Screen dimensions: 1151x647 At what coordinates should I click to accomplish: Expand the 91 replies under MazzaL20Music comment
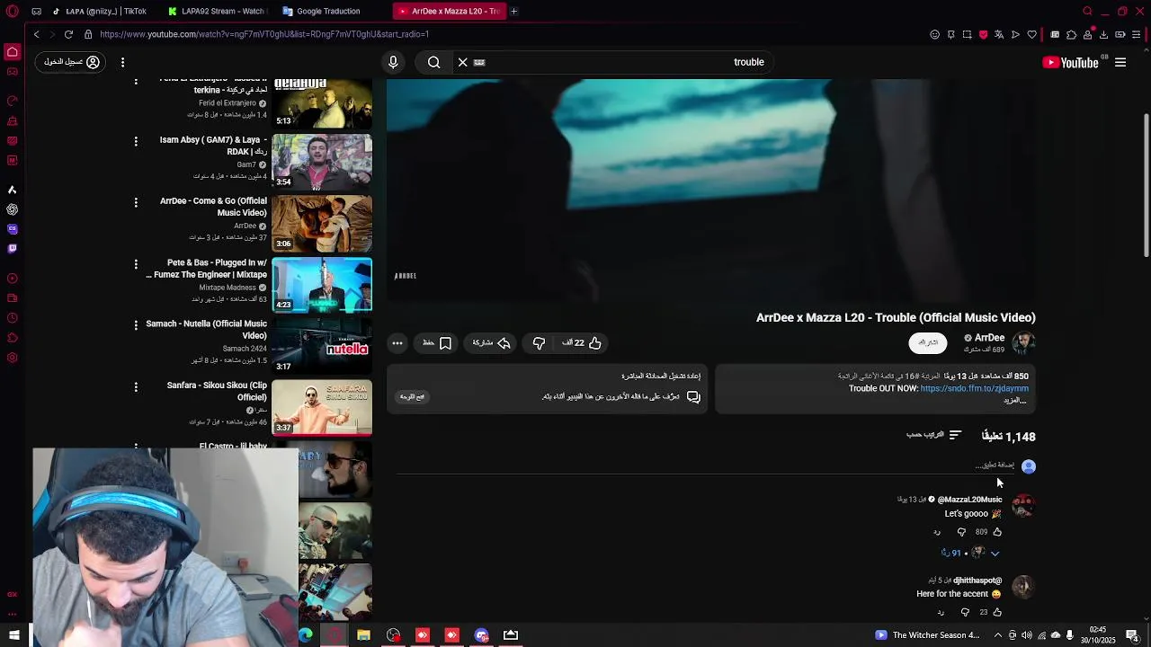[970, 554]
